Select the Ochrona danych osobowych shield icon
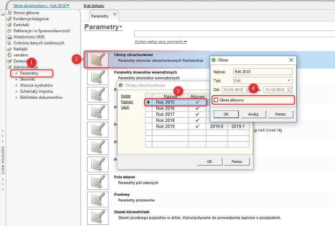The width and height of the screenshot is (335, 226). pos(9,43)
